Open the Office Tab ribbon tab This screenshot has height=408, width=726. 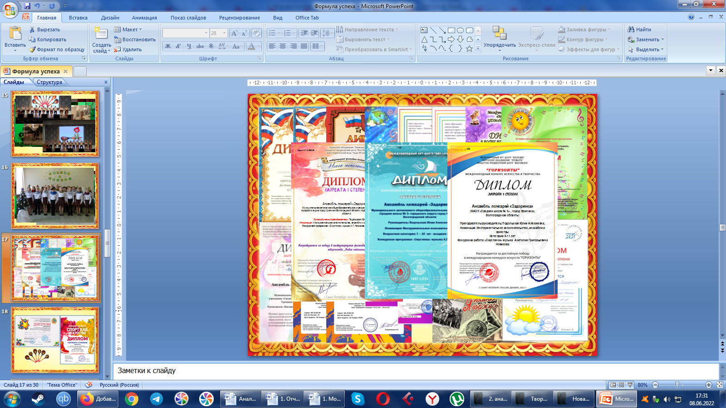pos(307,18)
